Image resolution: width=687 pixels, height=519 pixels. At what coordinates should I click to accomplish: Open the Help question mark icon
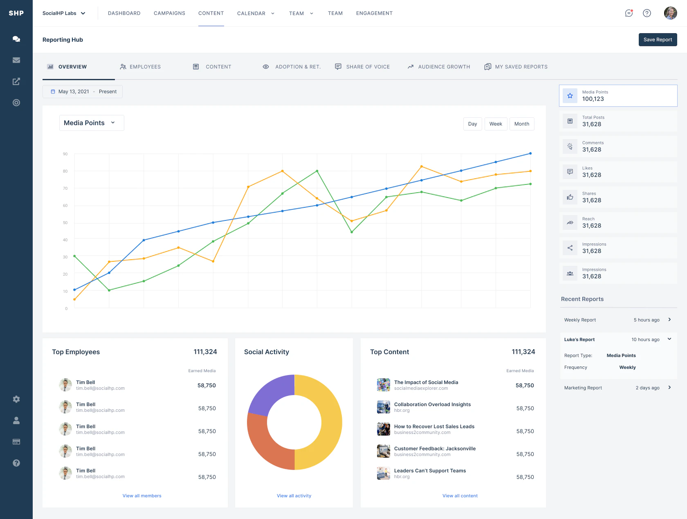tap(647, 13)
